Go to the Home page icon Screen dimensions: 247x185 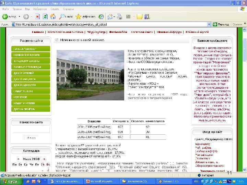(53, 16)
